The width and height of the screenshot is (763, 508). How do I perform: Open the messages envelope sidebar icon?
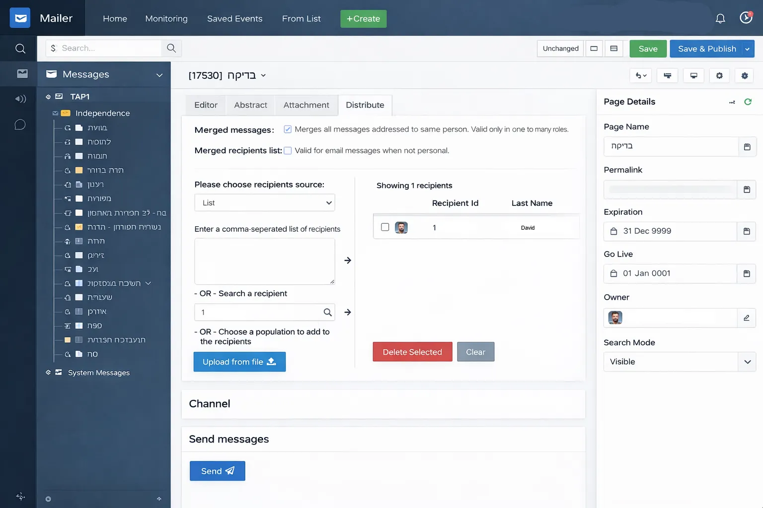coord(22,73)
